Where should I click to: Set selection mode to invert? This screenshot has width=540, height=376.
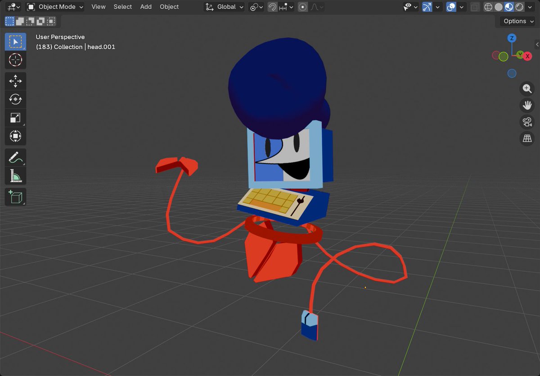[x=40, y=21]
